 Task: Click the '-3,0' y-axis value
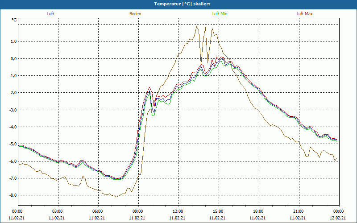pyautogui.click(x=13, y=110)
